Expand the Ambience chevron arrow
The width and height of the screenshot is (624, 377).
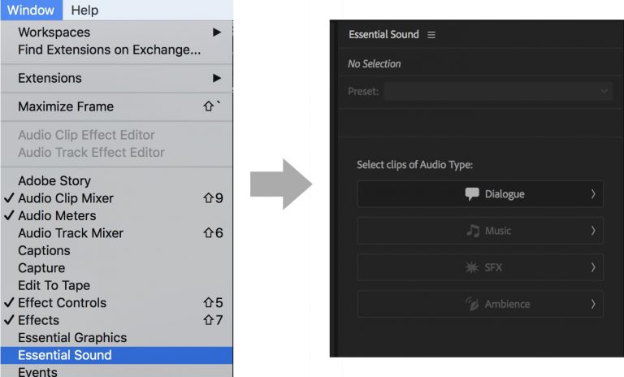click(x=593, y=304)
